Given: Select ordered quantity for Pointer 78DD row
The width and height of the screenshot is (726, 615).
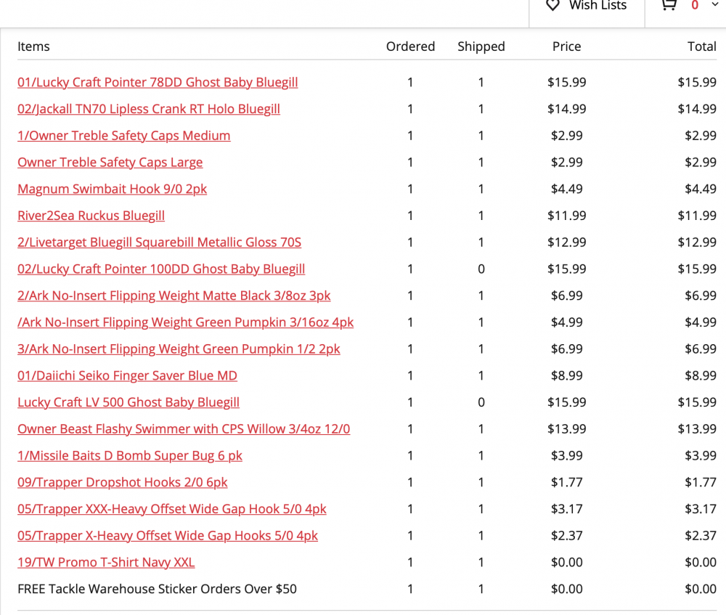Looking at the screenshot, I should [410, 83].
